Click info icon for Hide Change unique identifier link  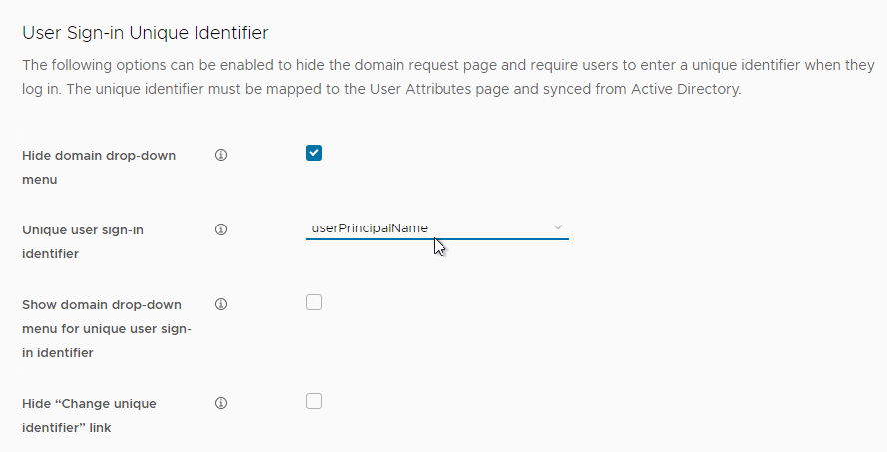[221, 403]
